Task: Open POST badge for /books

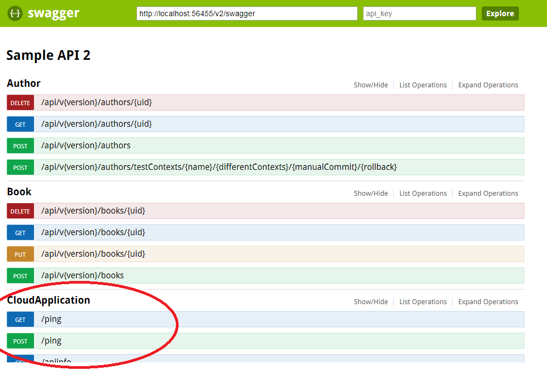Action: 20,276
